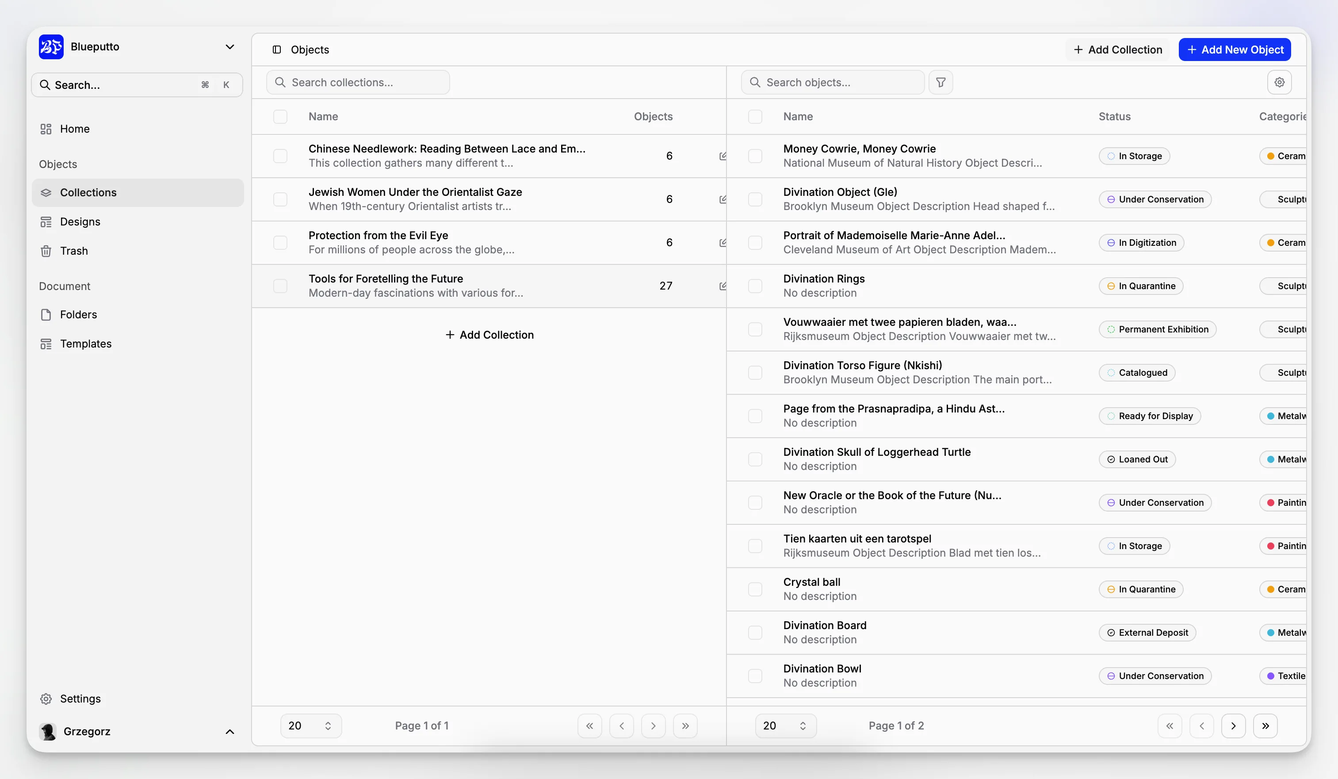Change objects page size dropdown
The image size is (1338, 779).
pos(785,726)
